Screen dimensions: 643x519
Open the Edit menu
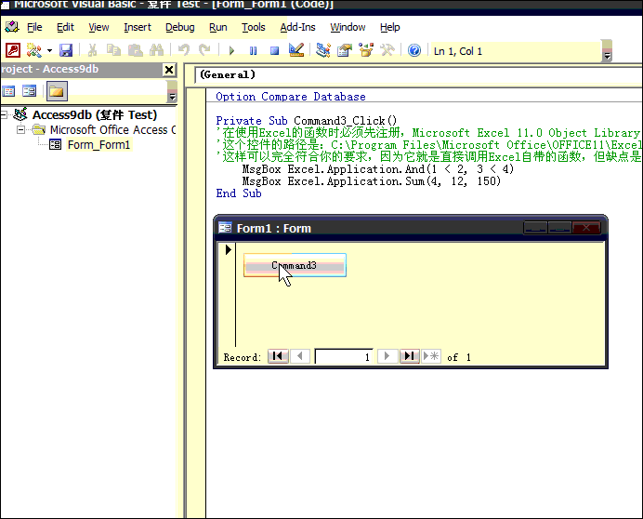[x=65, y=27]
